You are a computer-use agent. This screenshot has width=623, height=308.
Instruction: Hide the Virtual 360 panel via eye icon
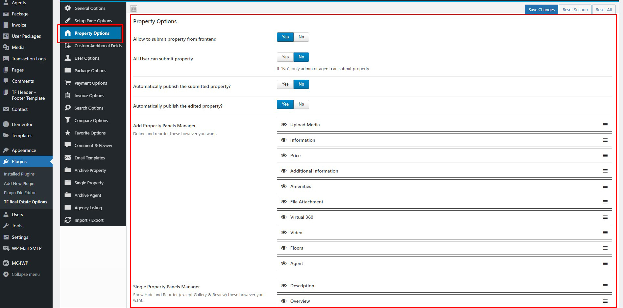(x=284, y=217)
